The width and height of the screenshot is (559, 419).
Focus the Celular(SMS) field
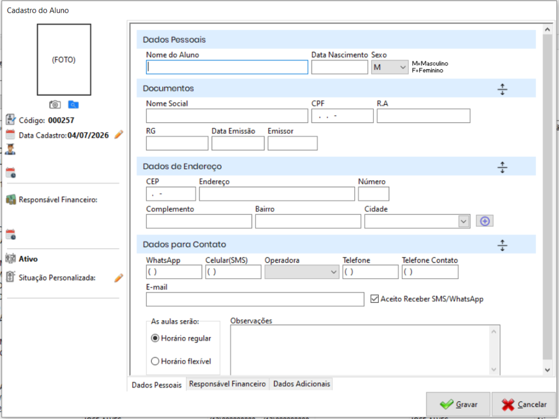click(x=233, y=272)
